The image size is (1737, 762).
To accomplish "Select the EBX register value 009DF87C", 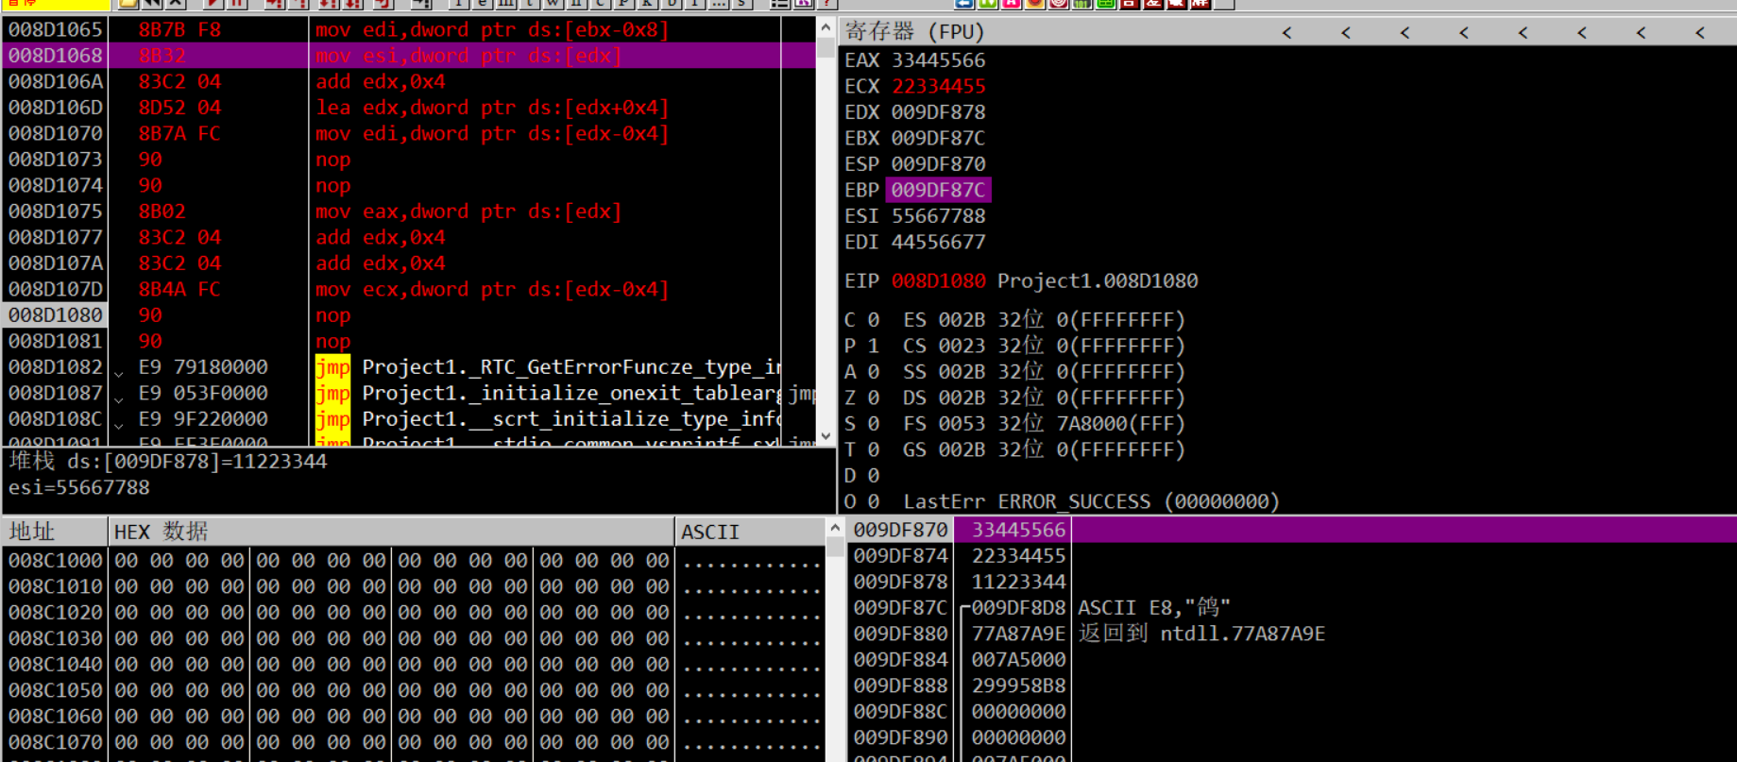I will pos(938,138).
